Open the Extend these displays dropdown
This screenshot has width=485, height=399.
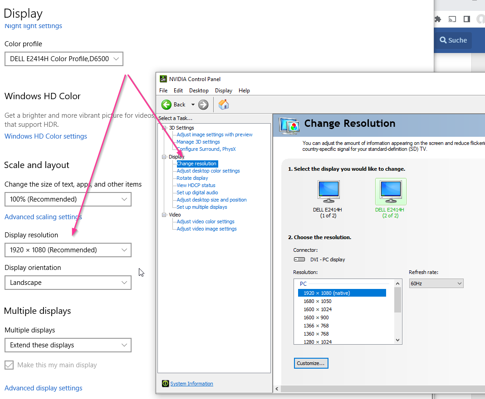[x=68, y=345]
